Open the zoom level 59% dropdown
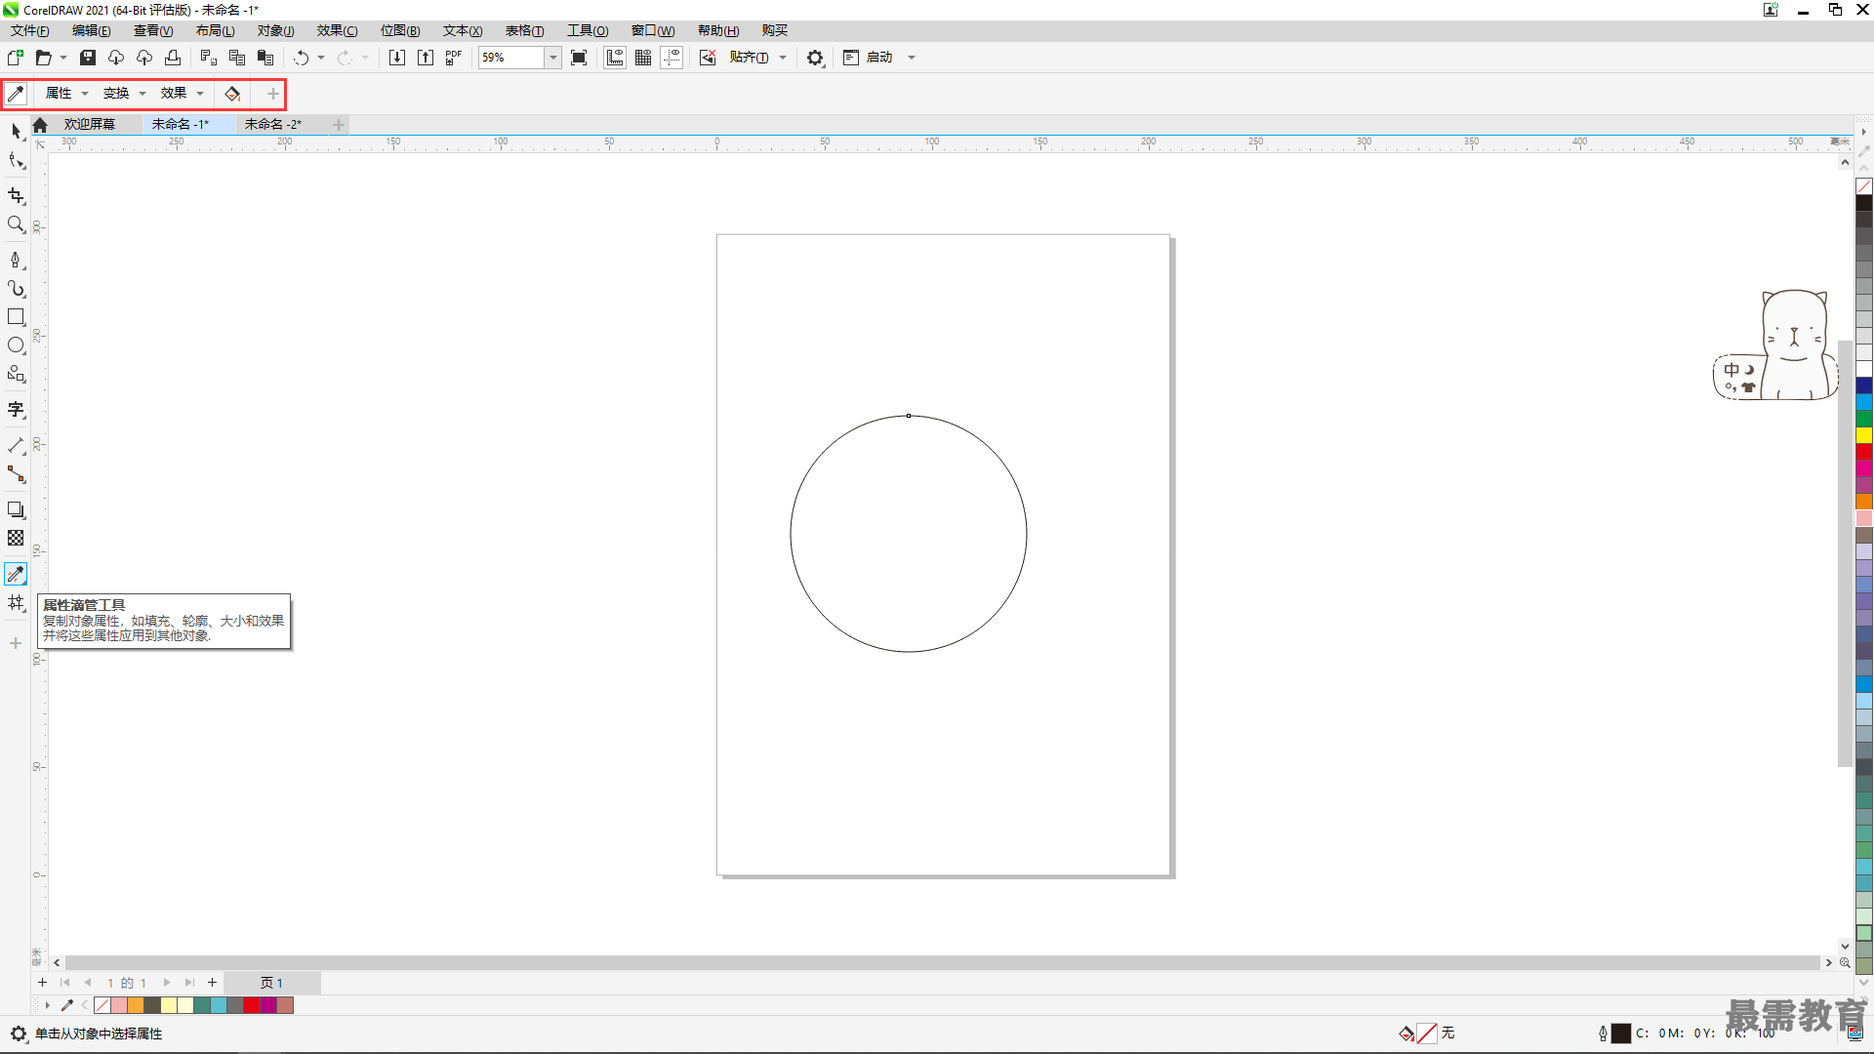 [x=553, y=58]
